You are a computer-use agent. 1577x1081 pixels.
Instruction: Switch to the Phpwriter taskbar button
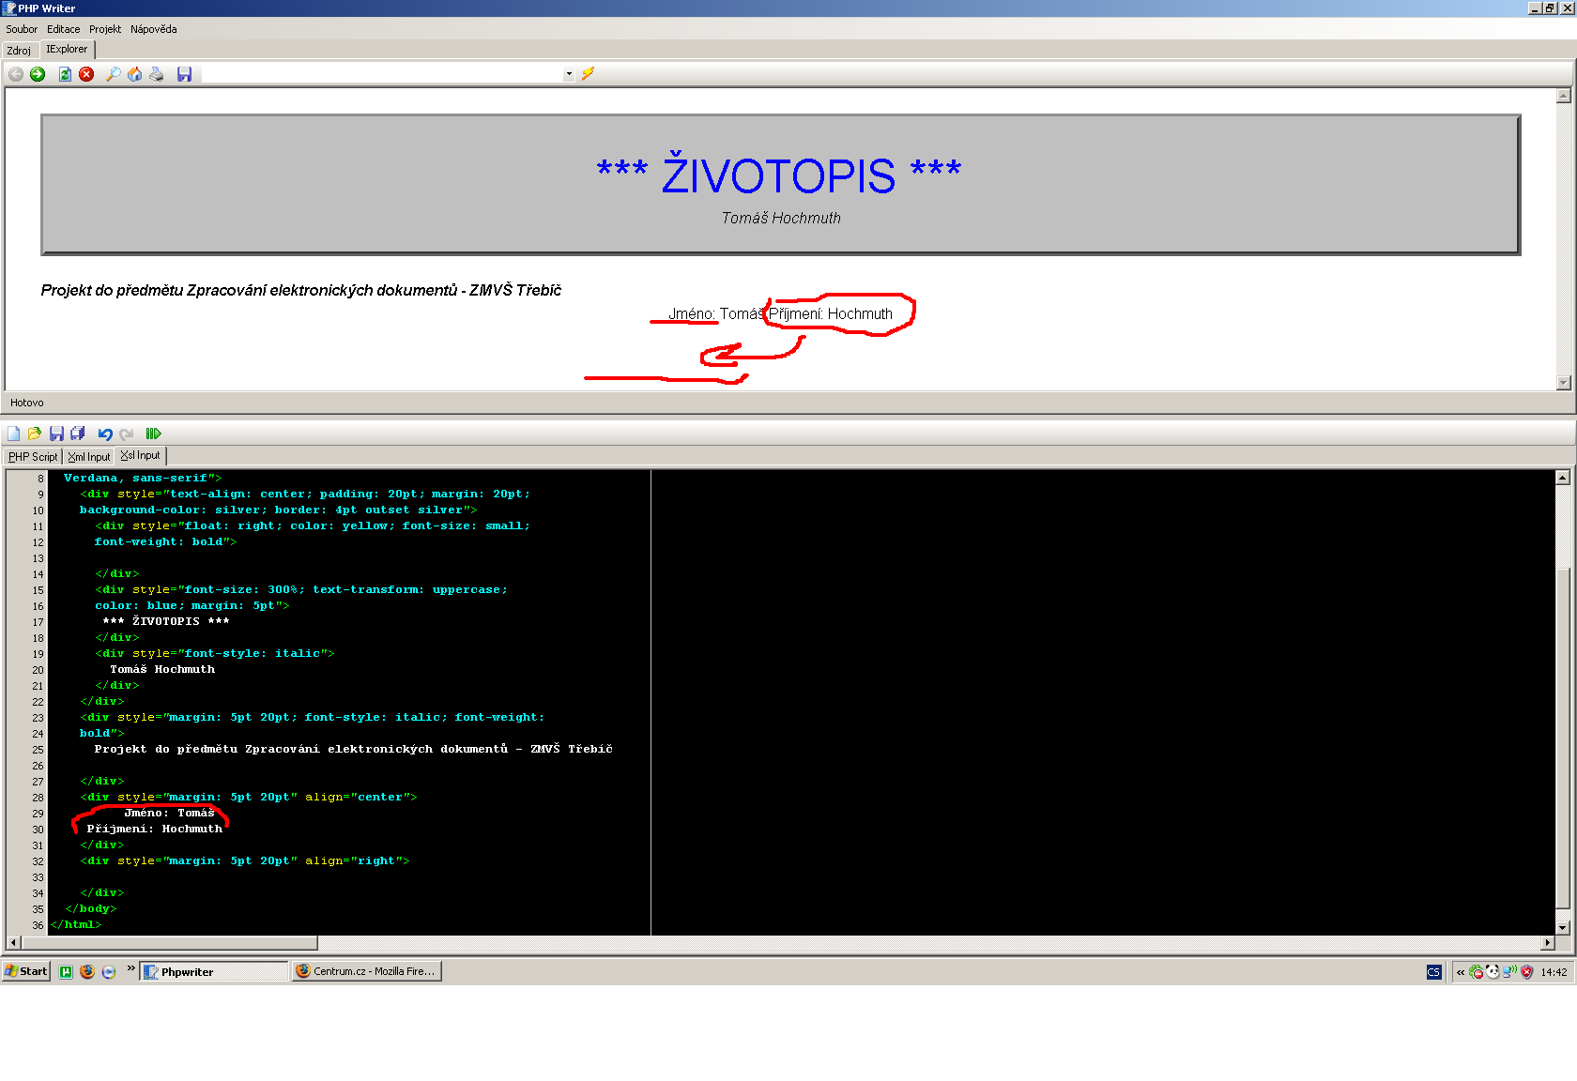[x=214, y=971]
